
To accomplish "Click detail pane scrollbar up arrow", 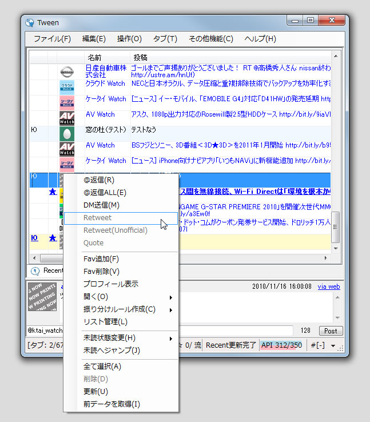I will [337, 297].
